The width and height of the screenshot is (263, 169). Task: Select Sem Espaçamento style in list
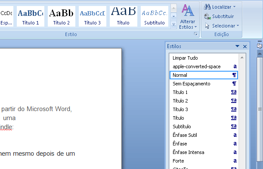(x=204, y=84)
